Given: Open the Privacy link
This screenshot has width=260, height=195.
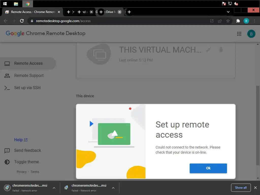Looking at the screenshot, I should coord(22,172).
